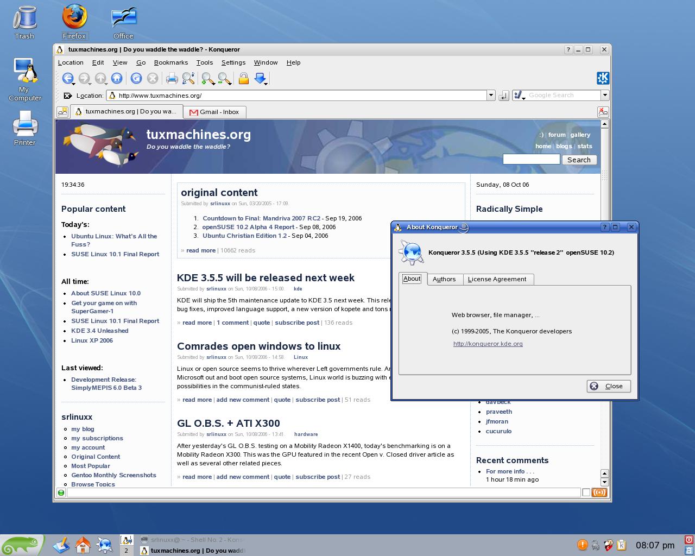Switch to the Authors tab in About Konqueror

444,279
